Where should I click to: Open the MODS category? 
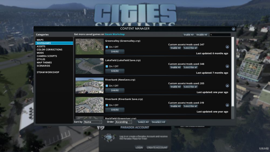coord(40,53)
